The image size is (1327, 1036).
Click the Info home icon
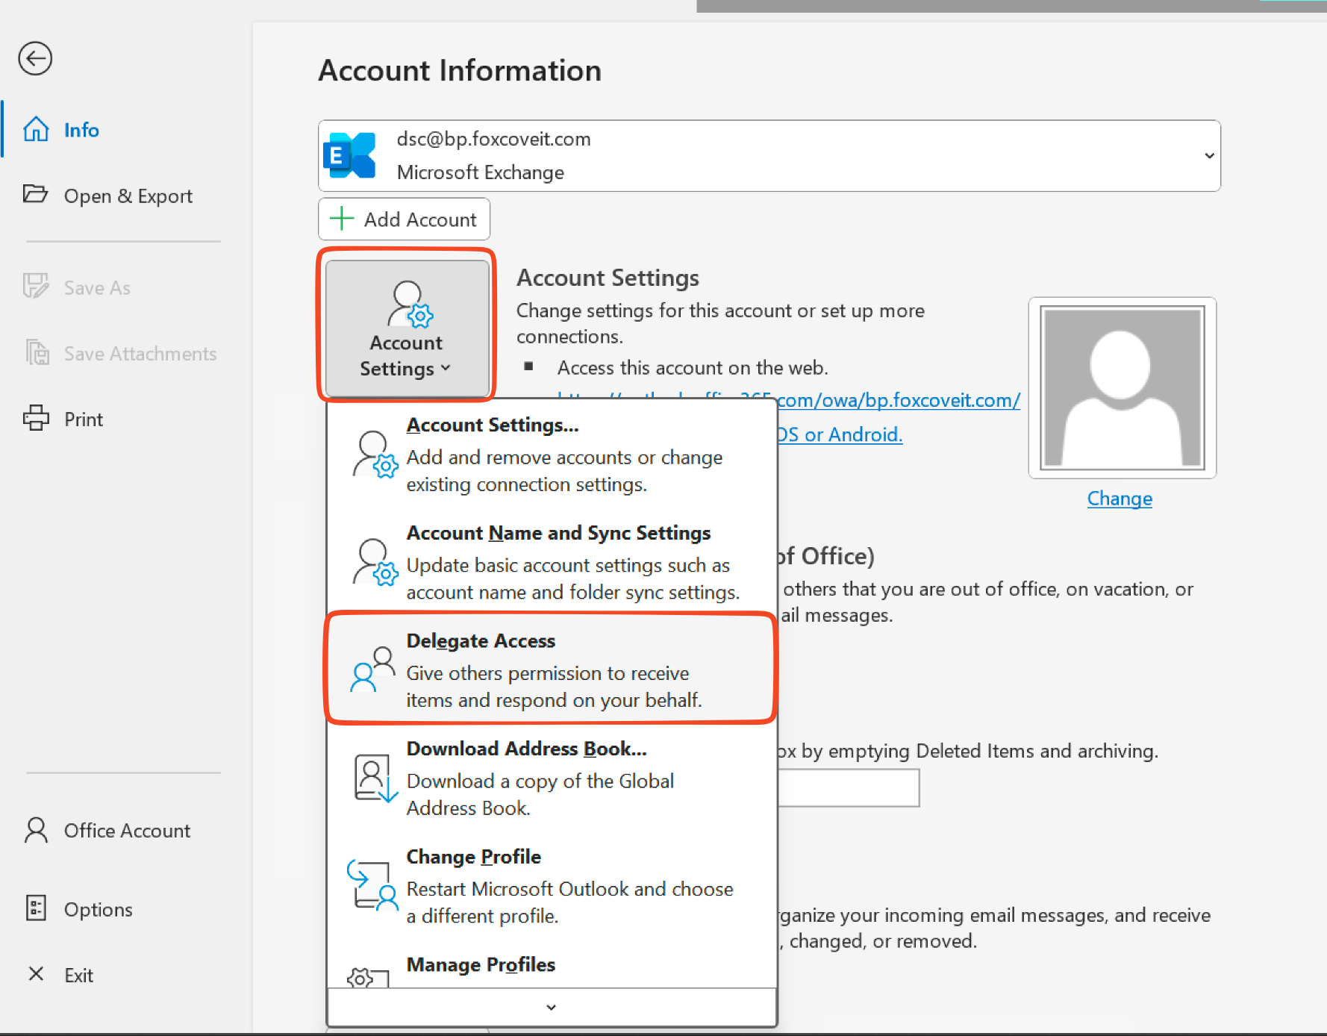click(36, 129)
